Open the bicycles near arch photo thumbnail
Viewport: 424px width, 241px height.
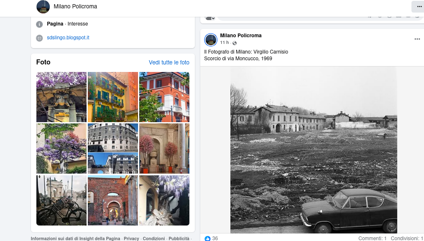pyautogui.click(x=61, y=200)
